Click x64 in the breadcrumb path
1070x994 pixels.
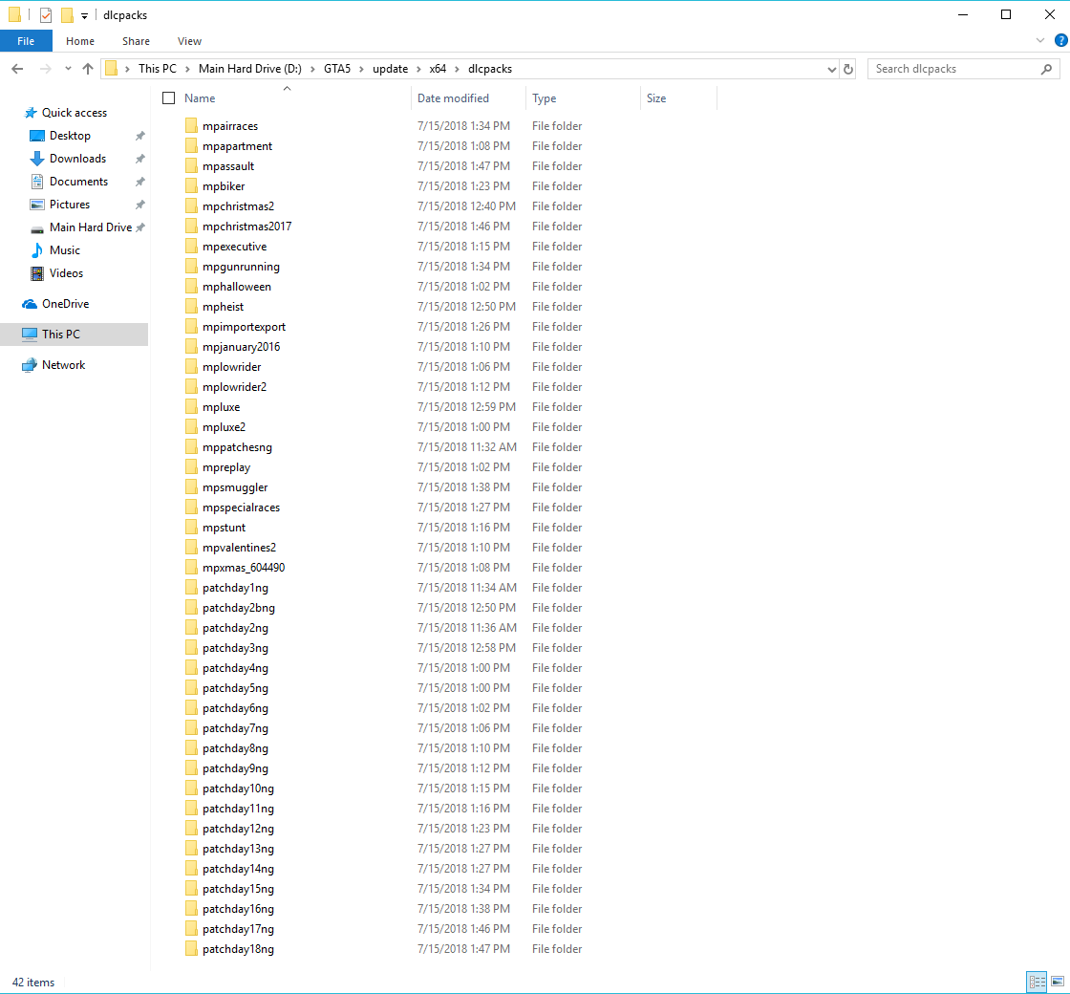point(438,69)
